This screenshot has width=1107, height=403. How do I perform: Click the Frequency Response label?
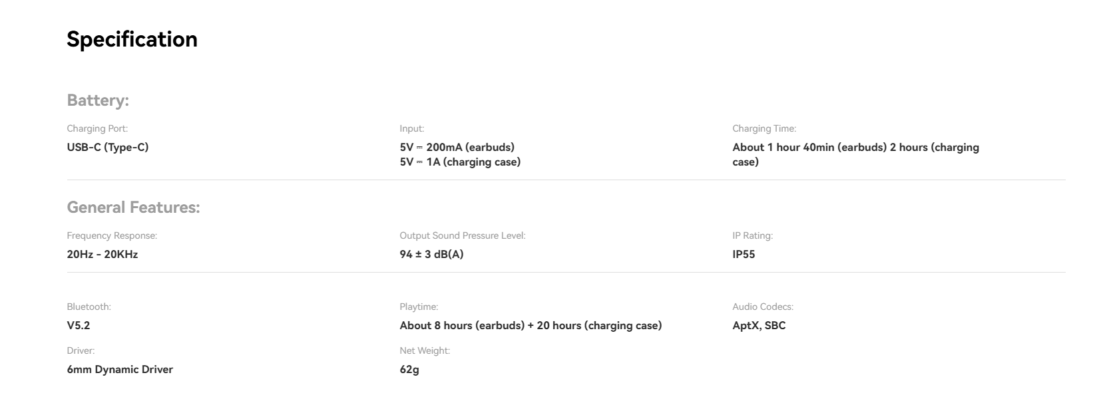click(x=112, y=235)
